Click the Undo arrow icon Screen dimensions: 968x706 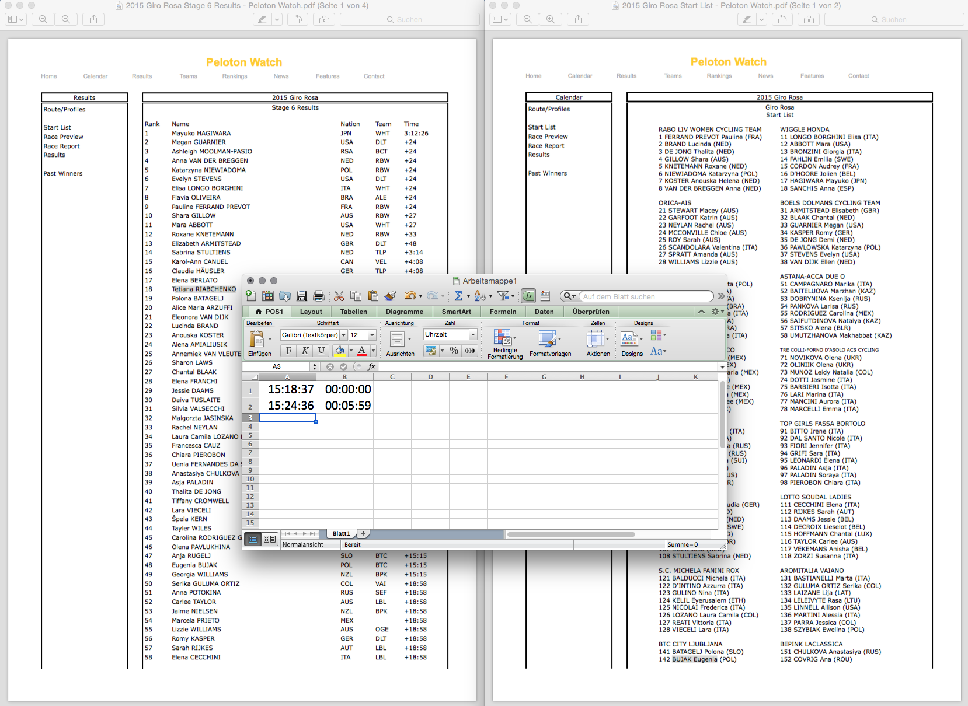[410, 296]
